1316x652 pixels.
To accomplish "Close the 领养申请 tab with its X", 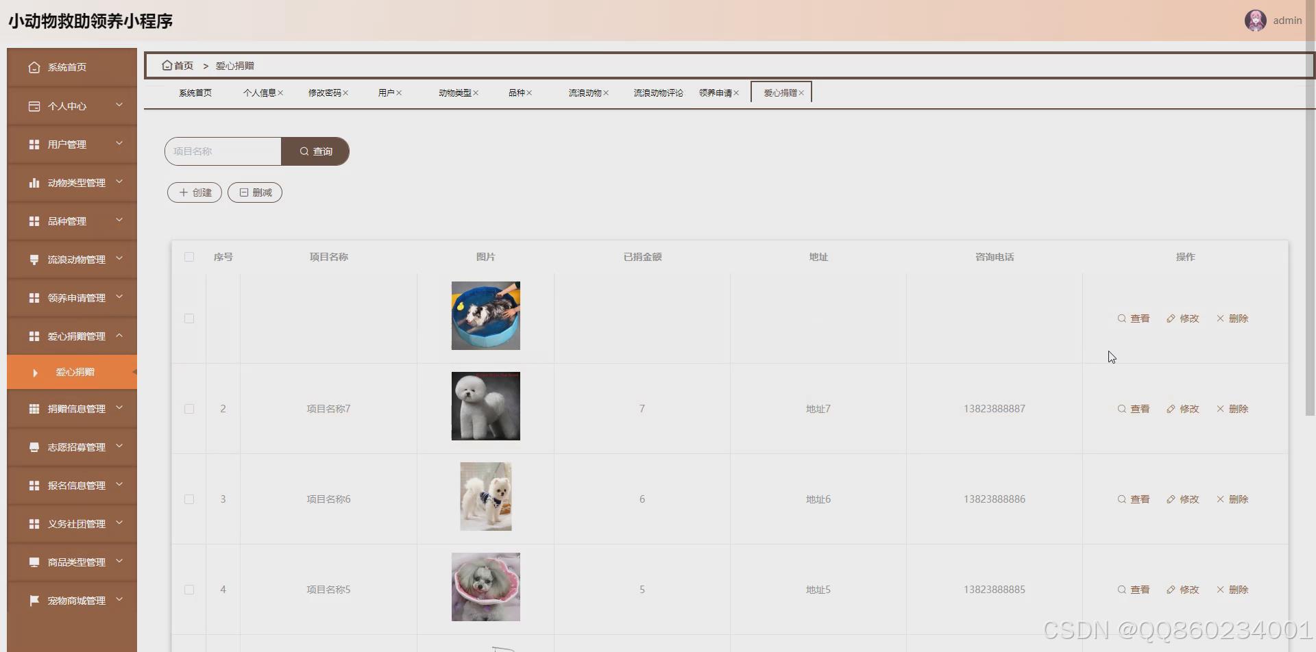I will (736, 93).
